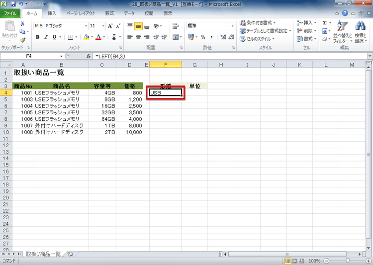Click accounting currency format icon
Image resolution: width=373 pixels, height=265 pixels.
pyautogui.click(x=191, y=37)
